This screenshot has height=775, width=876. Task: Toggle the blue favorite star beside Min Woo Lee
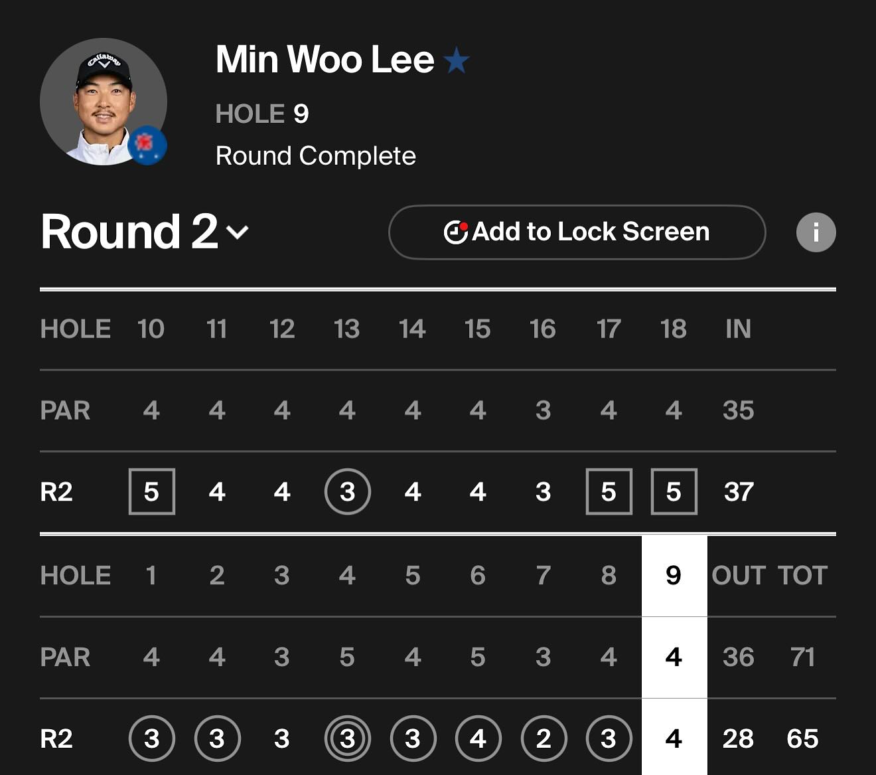[x=457, y=61]
